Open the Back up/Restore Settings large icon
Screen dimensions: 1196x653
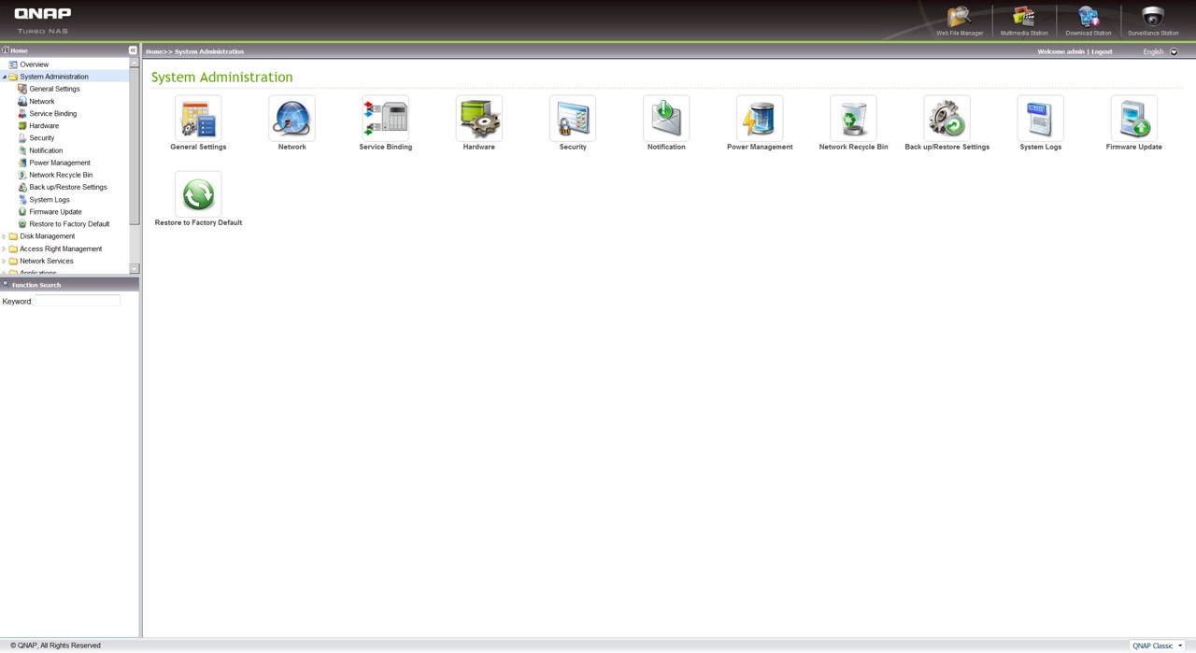point(947,119)
